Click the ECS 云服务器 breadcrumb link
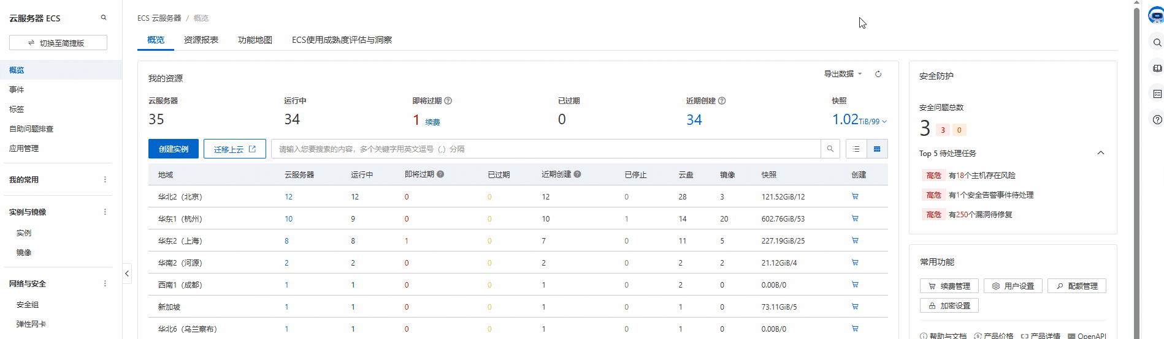The width and height of the screenshot is (1164, 339). tap(159, 18)
